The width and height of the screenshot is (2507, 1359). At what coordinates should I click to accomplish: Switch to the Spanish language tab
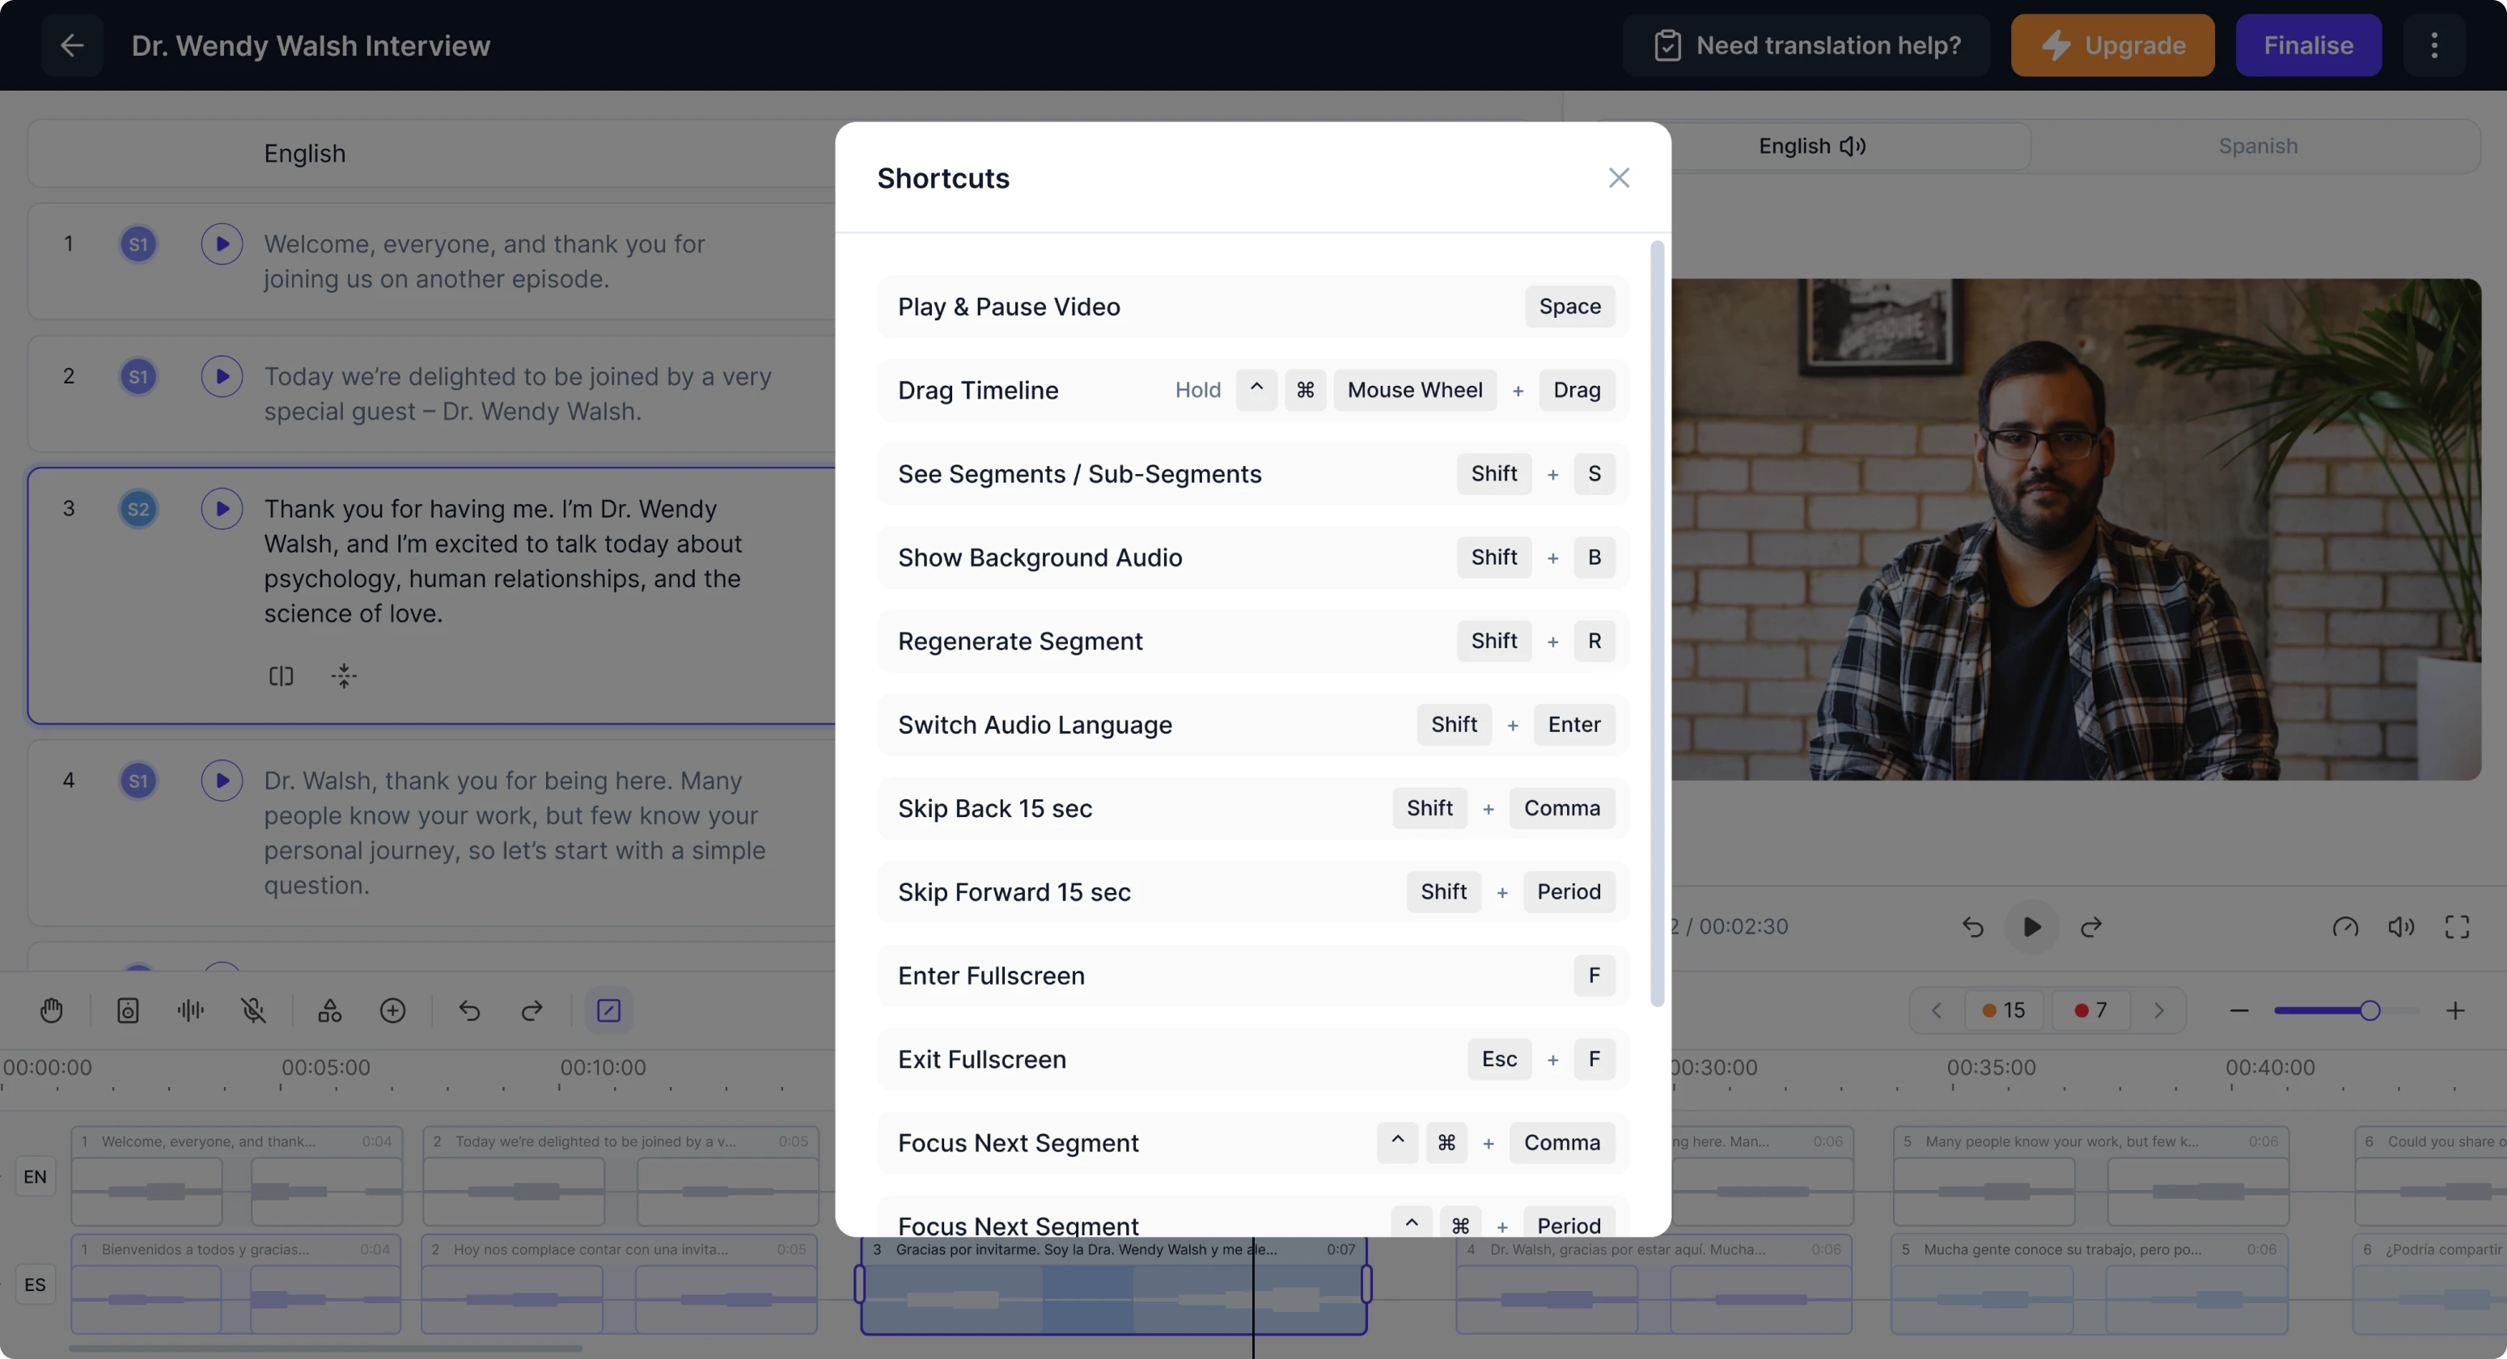[2258, 146]
